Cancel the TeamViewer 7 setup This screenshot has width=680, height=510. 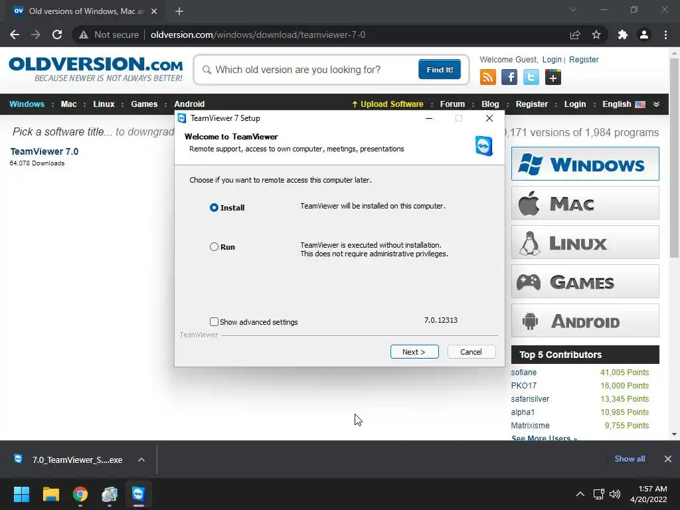coord(471,352)
